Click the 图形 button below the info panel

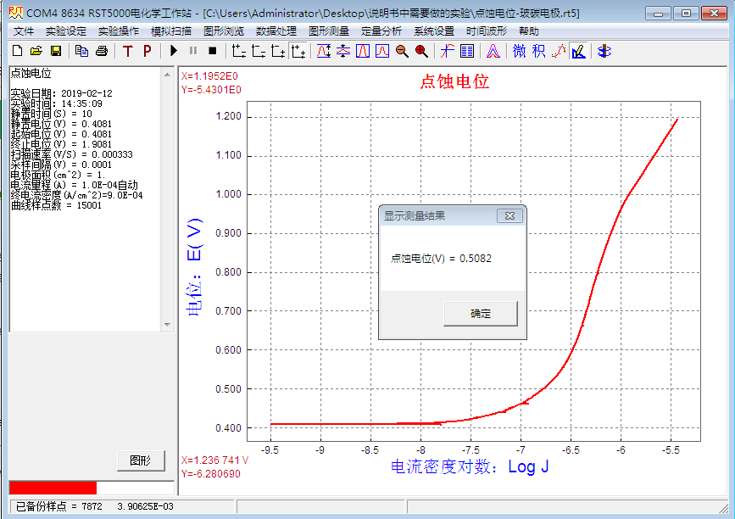tap(140, 460)
